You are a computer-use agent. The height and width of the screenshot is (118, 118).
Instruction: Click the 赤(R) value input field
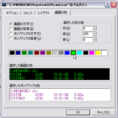[88, 28]
